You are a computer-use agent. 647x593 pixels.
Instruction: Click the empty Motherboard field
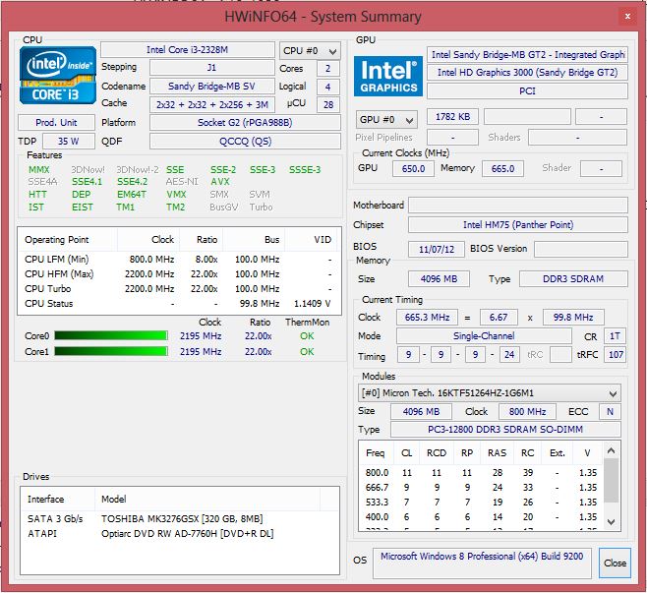tap(518, 206)
